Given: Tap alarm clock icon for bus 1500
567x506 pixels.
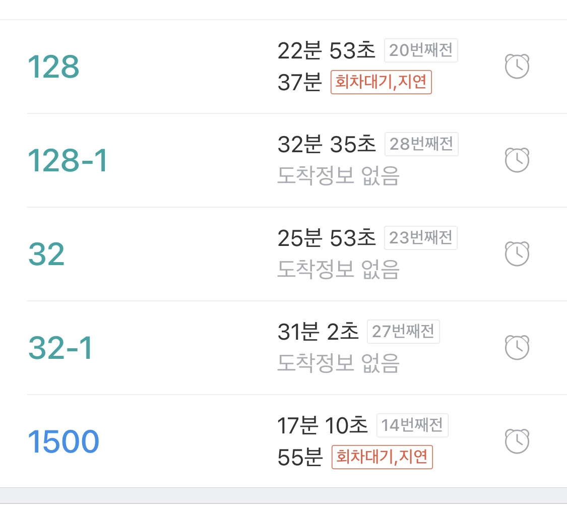Looking at the screenshot, I should tap(517, 441).
